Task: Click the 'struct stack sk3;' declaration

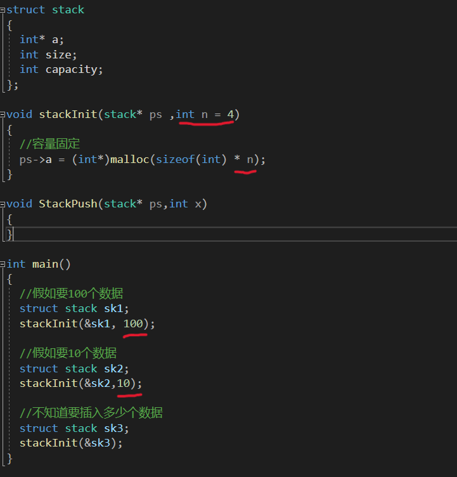Action: coord(74,428)
